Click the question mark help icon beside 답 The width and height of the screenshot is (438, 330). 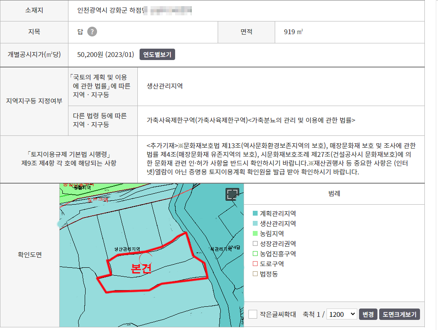(92, 32)
